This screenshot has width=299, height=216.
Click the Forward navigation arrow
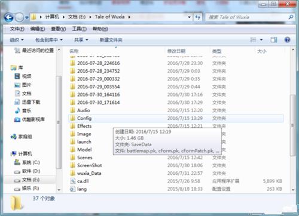click(x=19, y=18)
